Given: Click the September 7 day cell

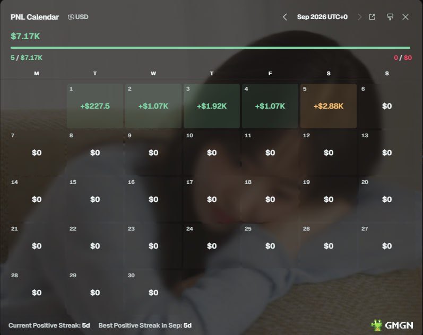Looking at the screenshot, I should (x=37, y=153).
